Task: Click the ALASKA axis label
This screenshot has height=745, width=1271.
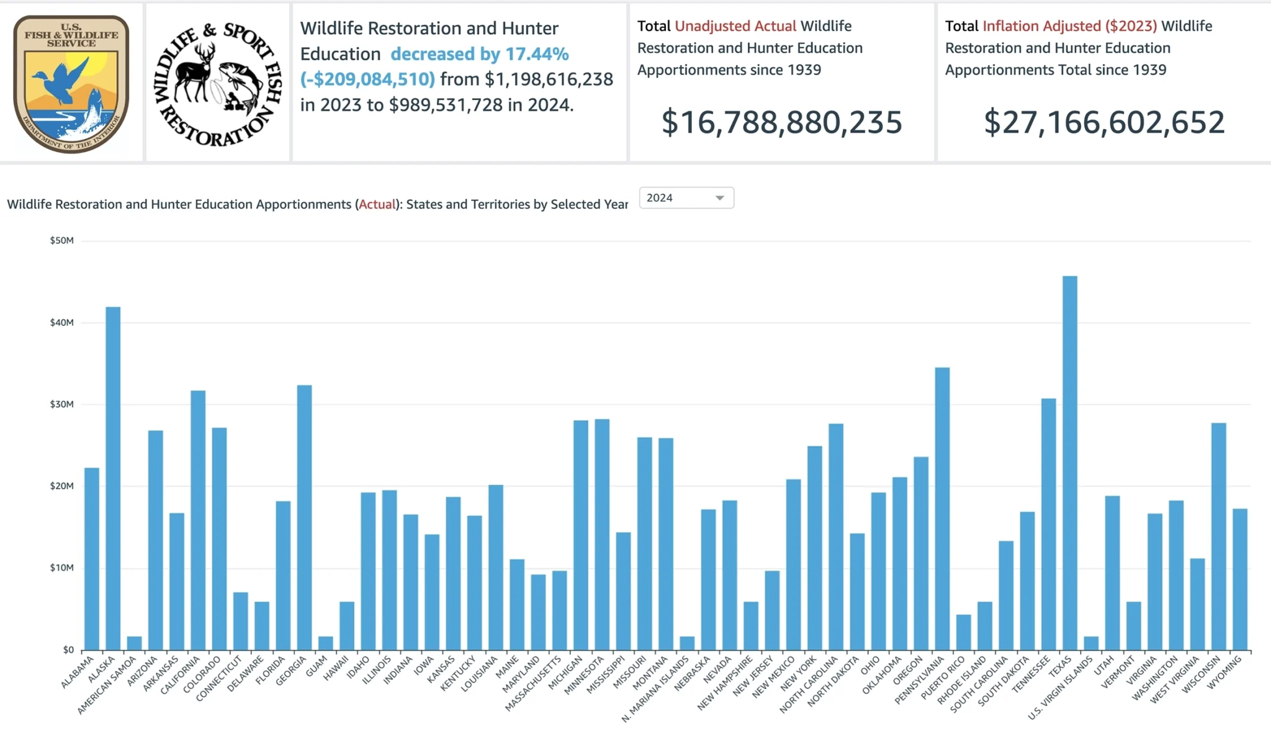Action: coord(101,669)
